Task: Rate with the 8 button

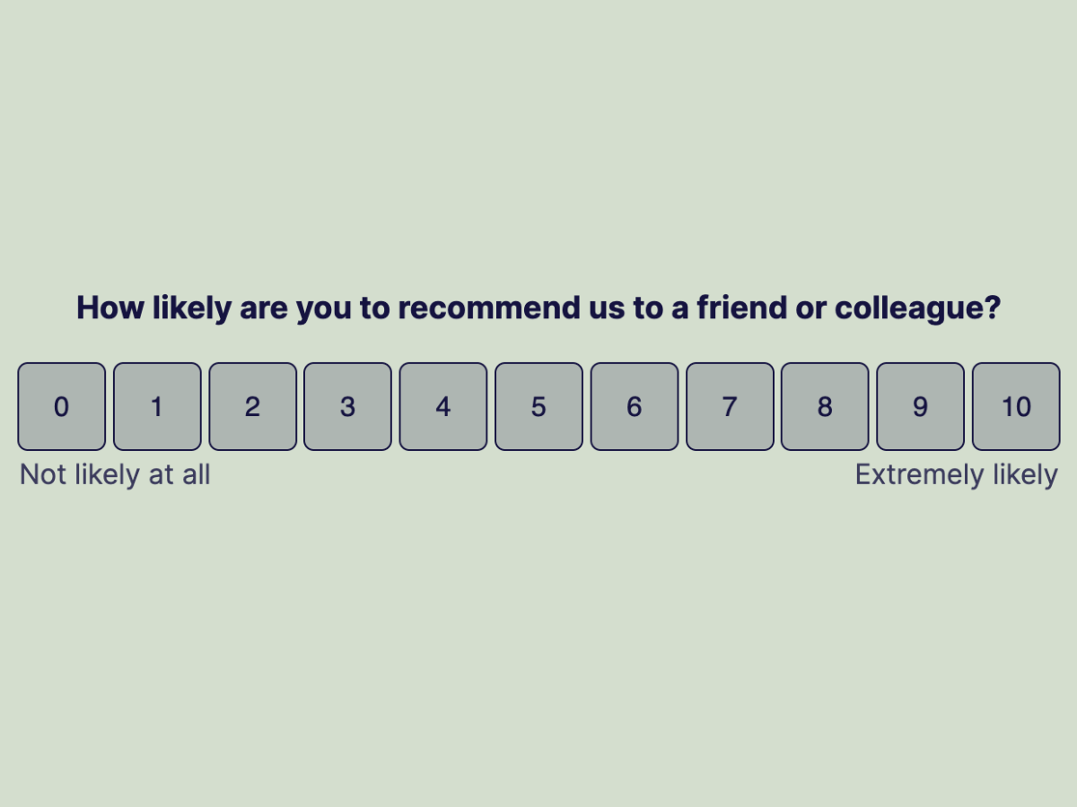Action: point(825,406)
